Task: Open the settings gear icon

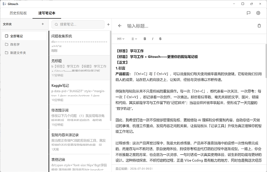Action: pos(258,13)
